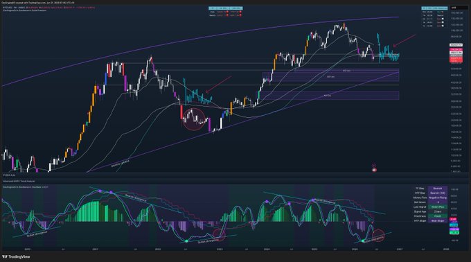This screenshot has width=471, height=262.
Task: Click the 'Money Flow' row label
Action: click(x=420, y=198)
